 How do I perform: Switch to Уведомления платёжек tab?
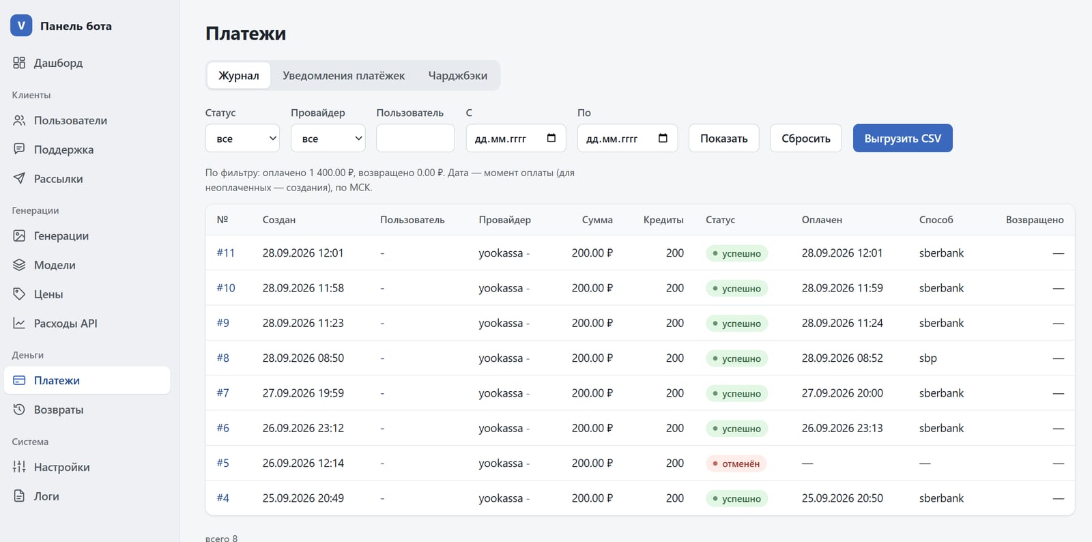pos(343,76)
